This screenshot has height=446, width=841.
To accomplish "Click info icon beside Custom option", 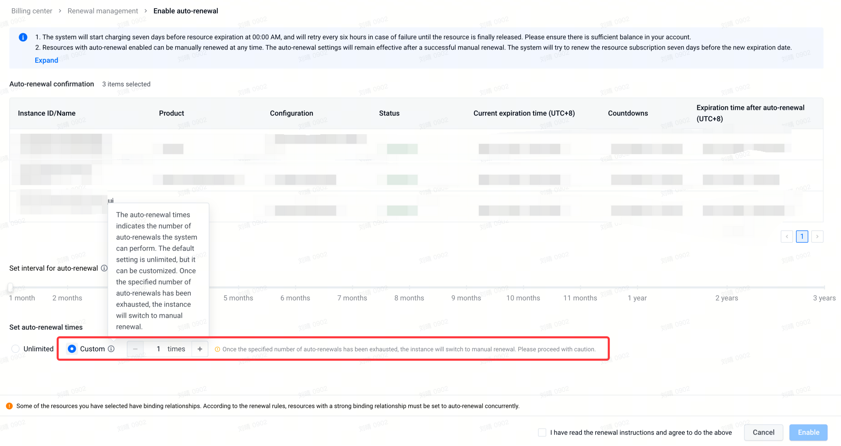I will pyautogui.click(x=111, y=349).
